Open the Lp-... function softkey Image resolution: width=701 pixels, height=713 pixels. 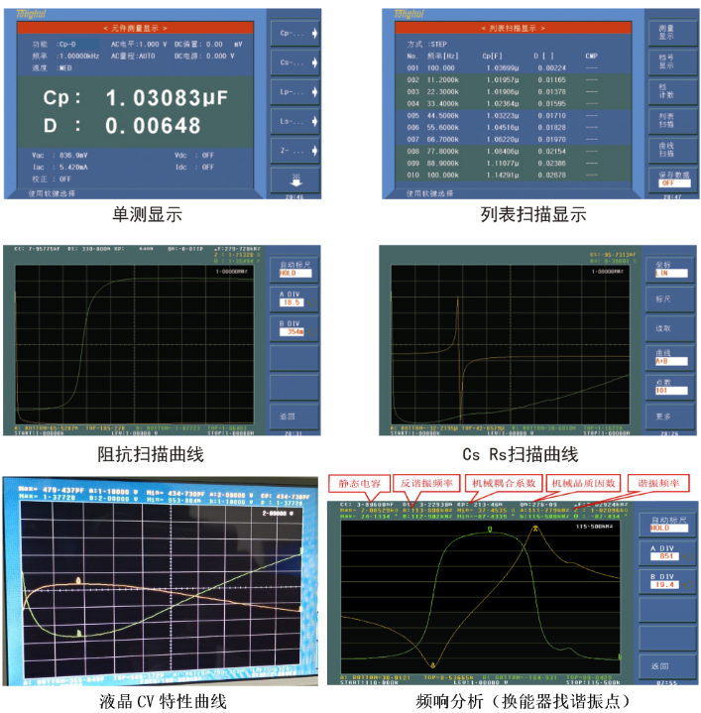point(295,92)
